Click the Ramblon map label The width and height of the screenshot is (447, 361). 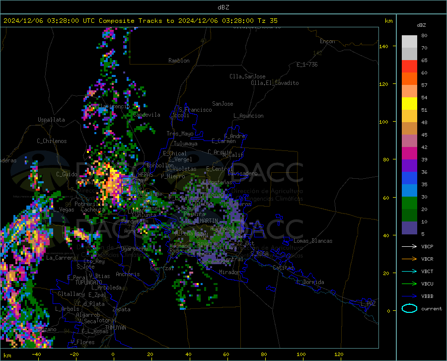(x=179, y=61)
